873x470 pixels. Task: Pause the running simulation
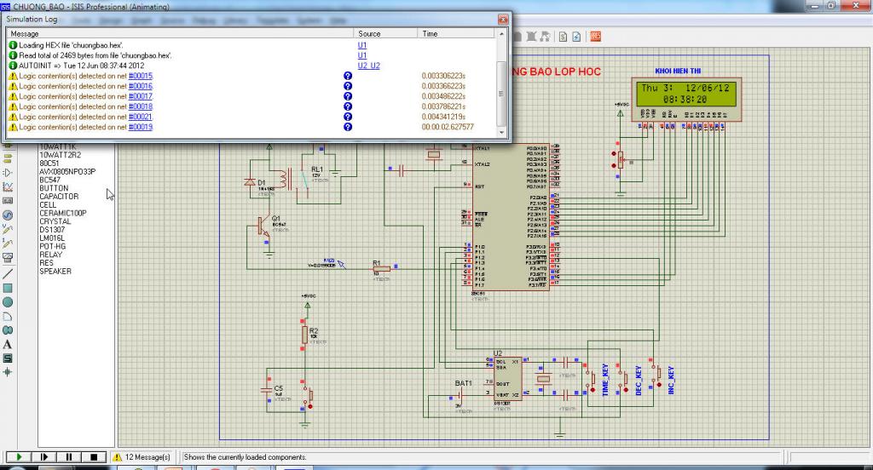(69, 457)
